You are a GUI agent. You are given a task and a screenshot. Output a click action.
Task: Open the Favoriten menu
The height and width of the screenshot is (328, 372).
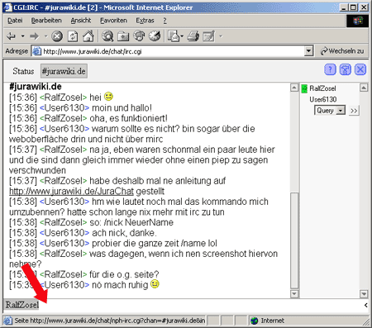tap(113, 21)
